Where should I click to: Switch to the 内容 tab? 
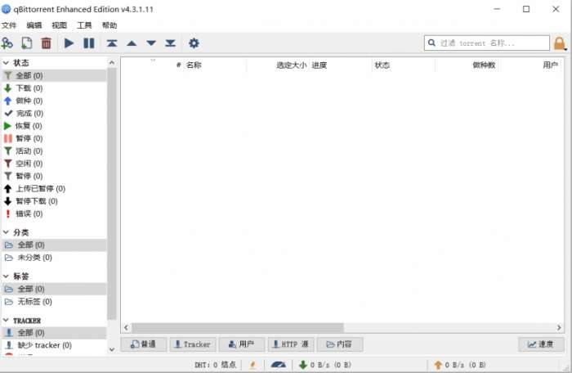pyautogui.click(x=340, y=344)
